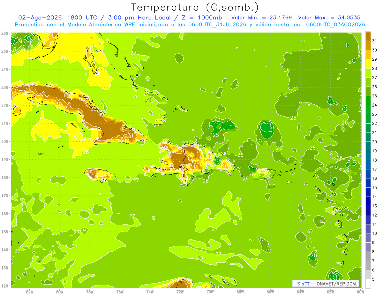This screenshot has height=296, width=383.
Task: Click the '70W' longitude axis label
Action: 210,292
